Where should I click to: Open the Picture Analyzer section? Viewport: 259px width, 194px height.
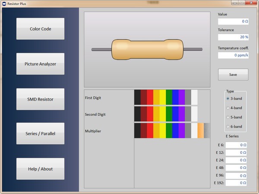[x=40, y=64]
